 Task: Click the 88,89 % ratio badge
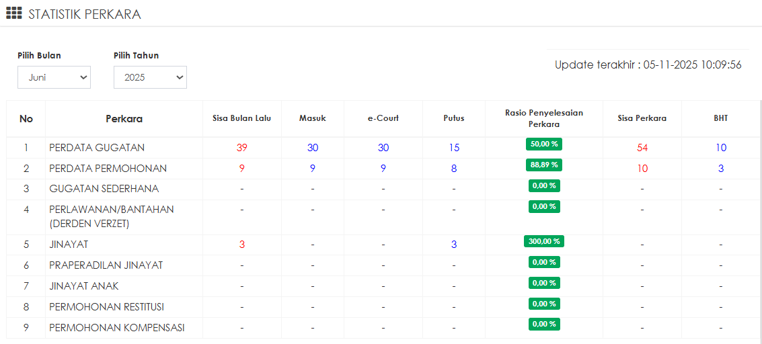click(x=544, y=165)
